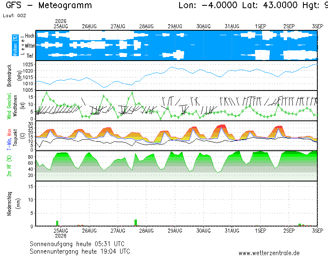Click the Hoch cloud level label

[30, 36]
